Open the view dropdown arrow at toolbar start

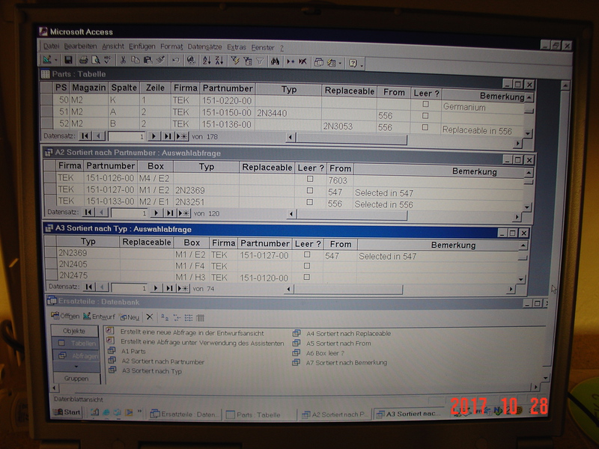pos(56,61)
